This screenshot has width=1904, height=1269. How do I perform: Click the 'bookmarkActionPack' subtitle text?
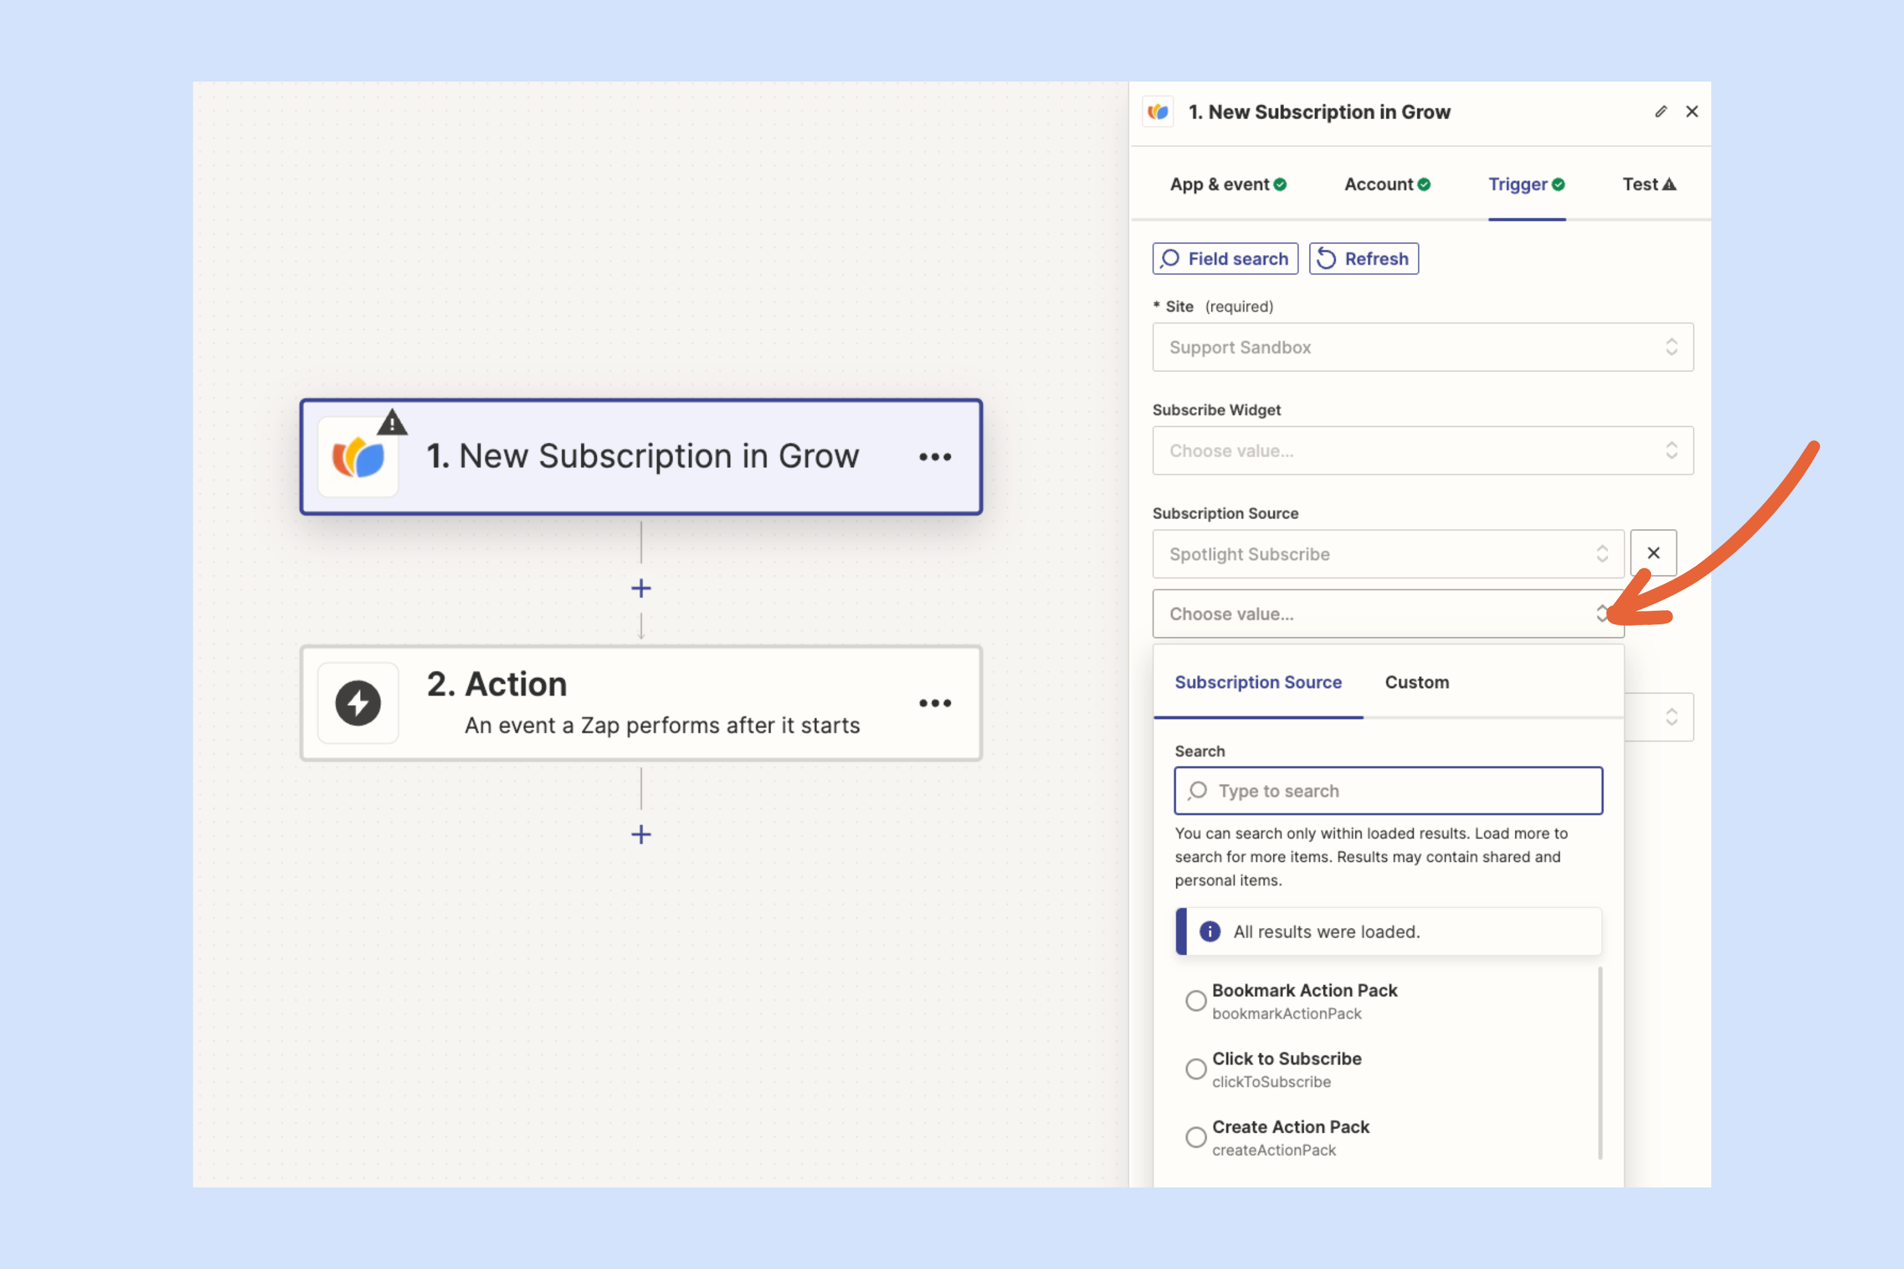coord(1286,1014)
